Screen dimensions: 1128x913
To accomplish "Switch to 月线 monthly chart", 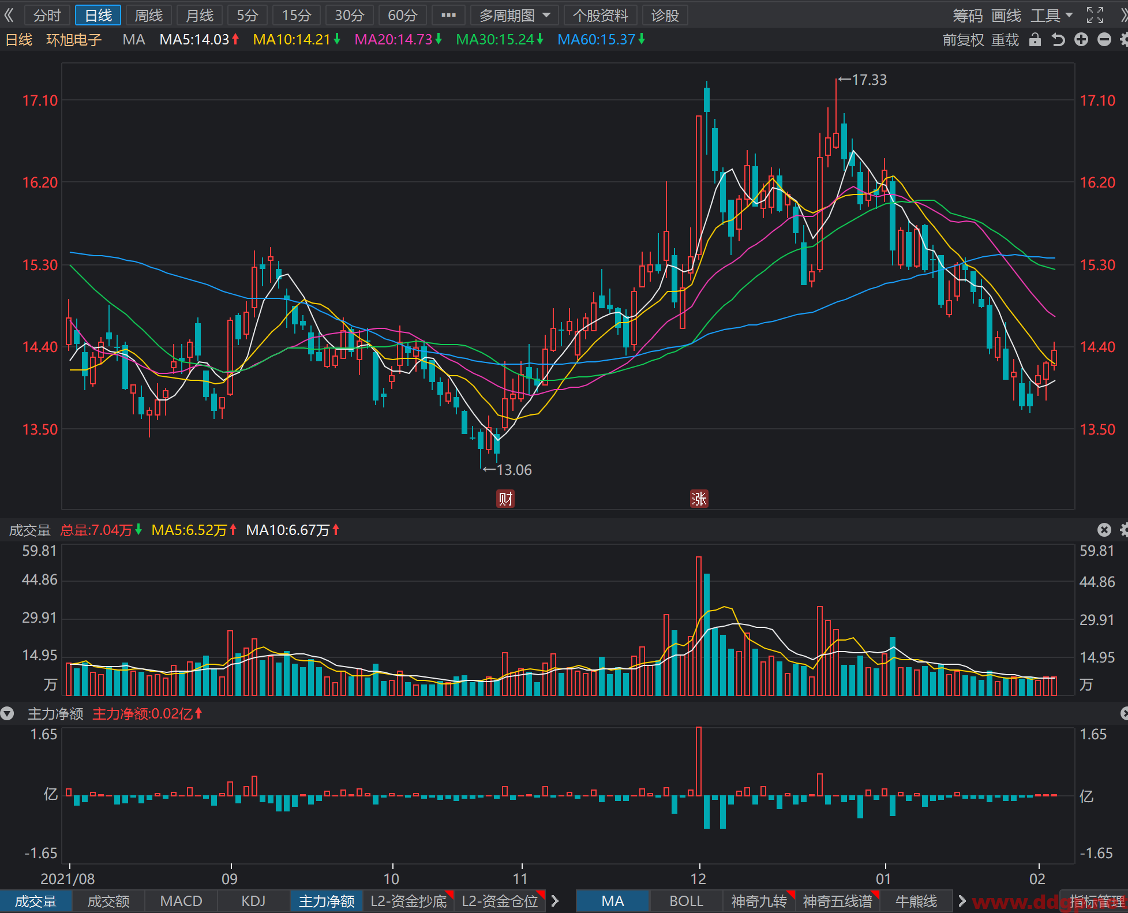I will point(200,16).
